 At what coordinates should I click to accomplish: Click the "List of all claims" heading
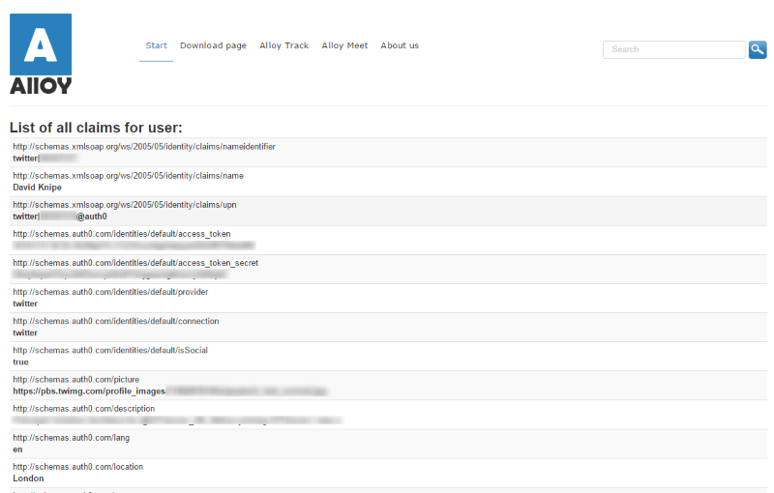click(96, 128)
